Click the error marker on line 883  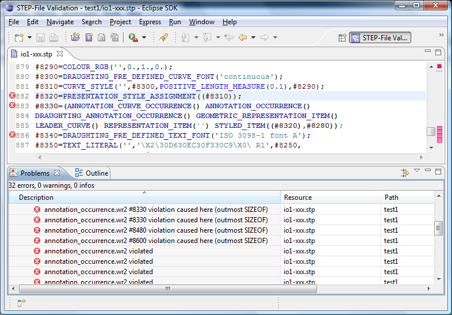12,105
